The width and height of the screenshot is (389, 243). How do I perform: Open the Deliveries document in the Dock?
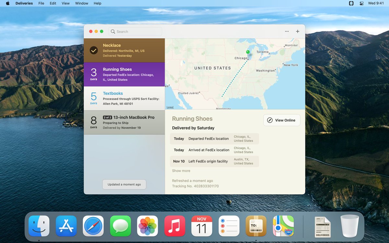coord(323,227)
